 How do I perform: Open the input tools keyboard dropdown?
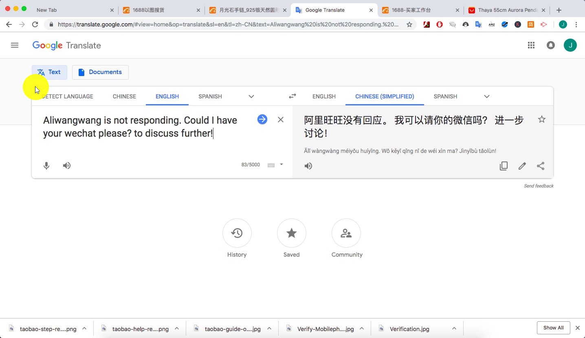pyautogui.click(x=282, y=165)
